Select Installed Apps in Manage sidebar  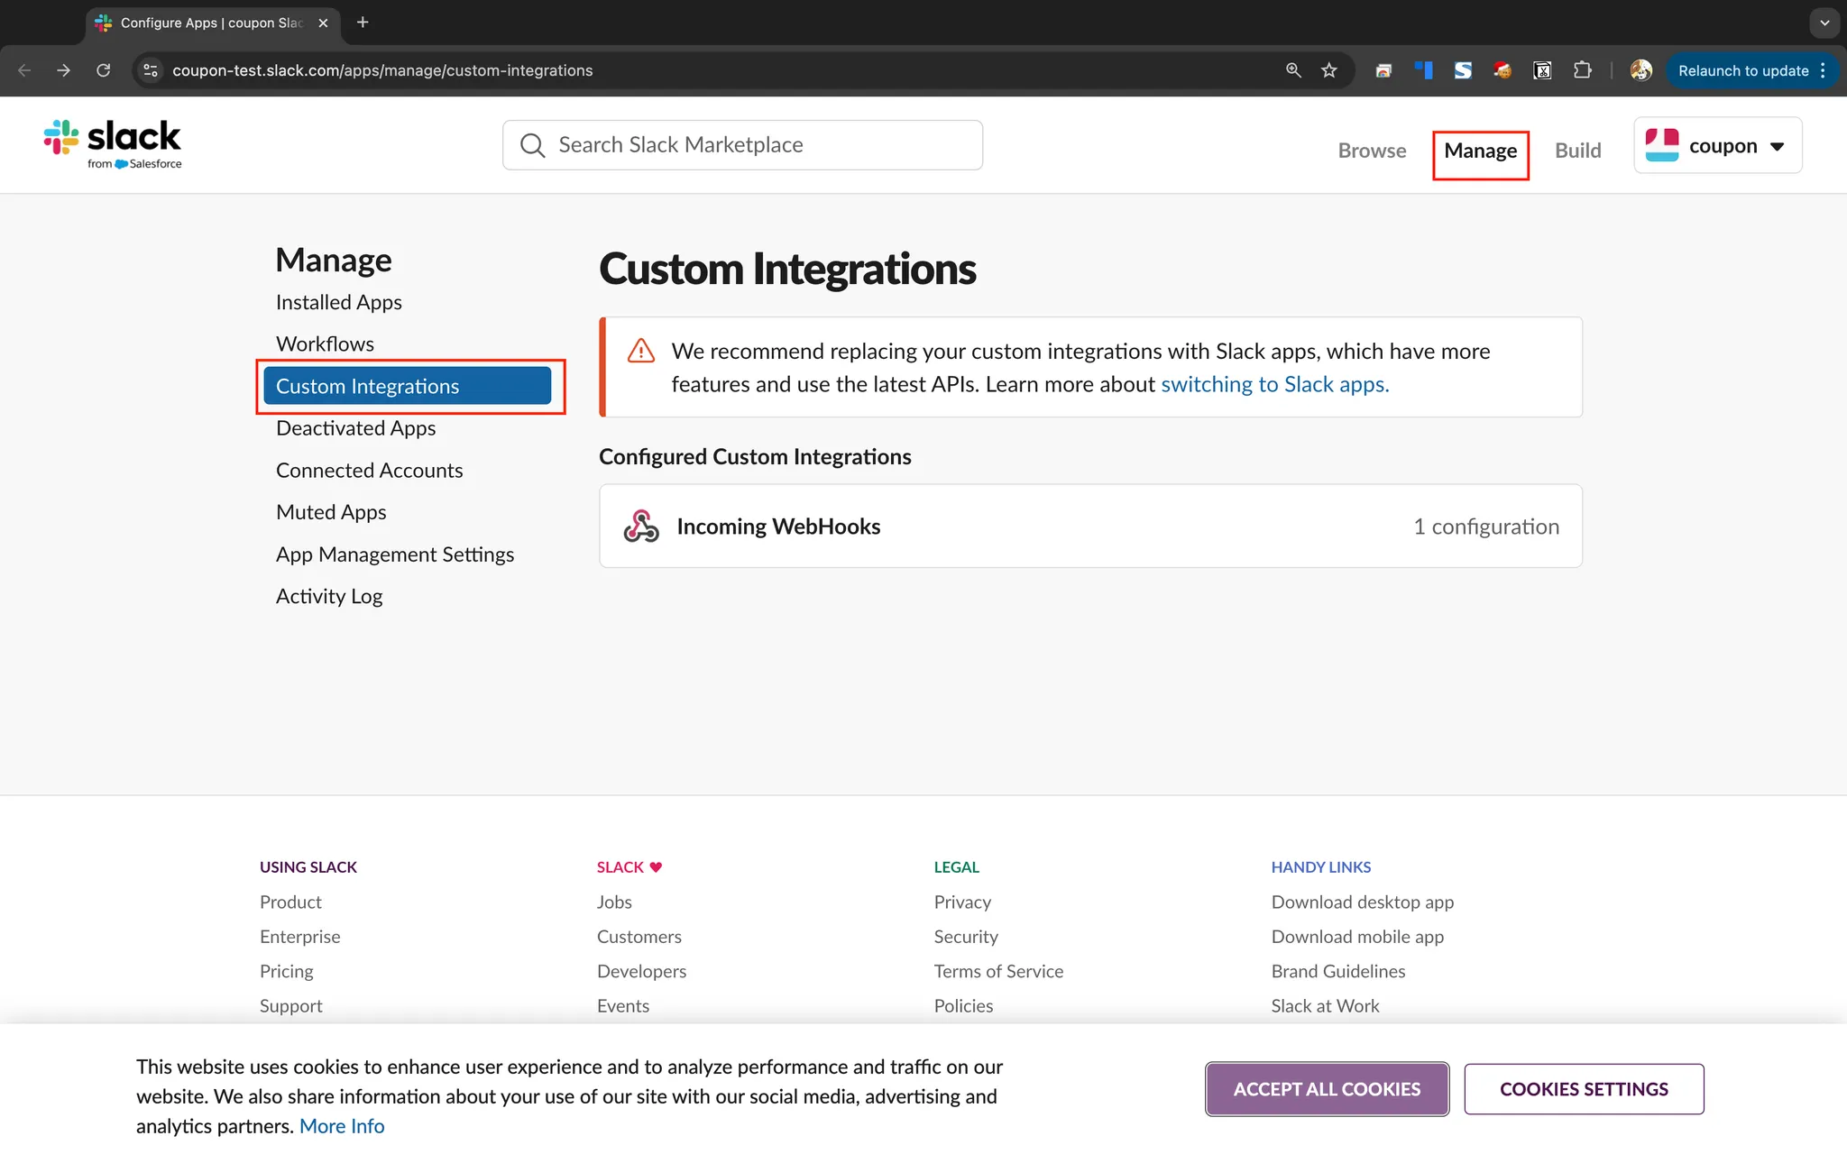pyautogui.click(x=338, y=302)
